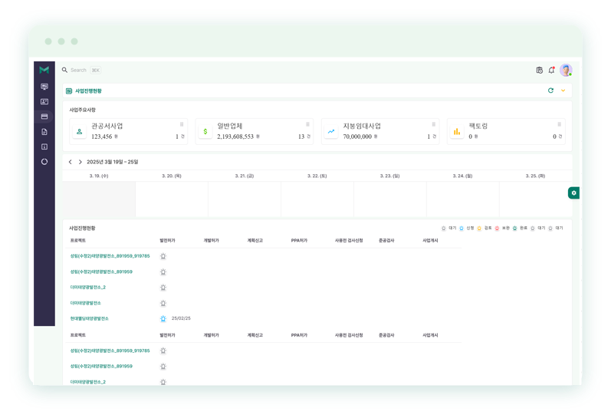Click the M logo in the sidebar

[x=44, y=70]
